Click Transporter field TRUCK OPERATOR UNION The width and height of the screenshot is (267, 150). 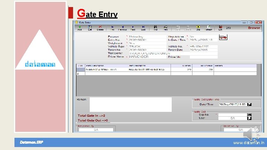pos(173,53)
